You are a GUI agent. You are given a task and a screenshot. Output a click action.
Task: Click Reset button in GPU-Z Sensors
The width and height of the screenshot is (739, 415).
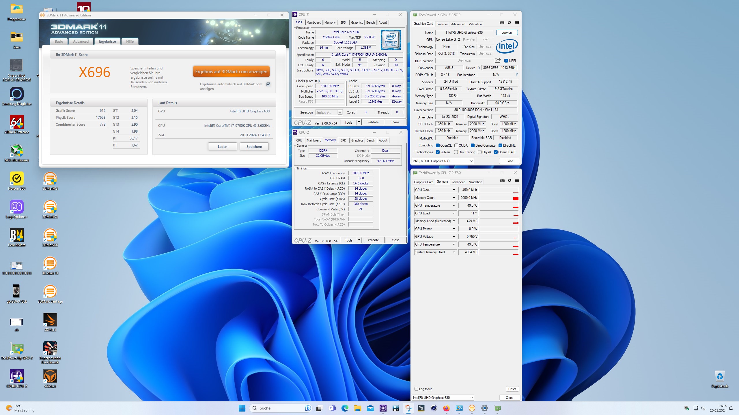tap(512, 389)
